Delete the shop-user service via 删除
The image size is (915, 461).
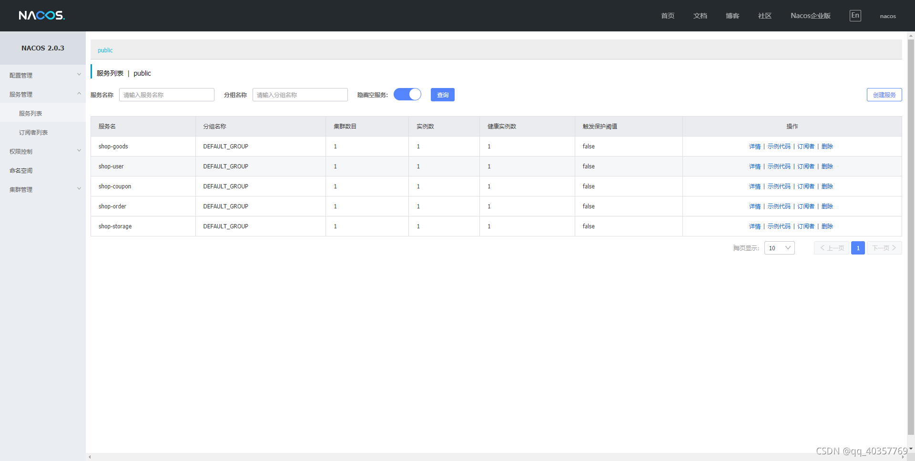pyautogui.click(x=827, y=167)
